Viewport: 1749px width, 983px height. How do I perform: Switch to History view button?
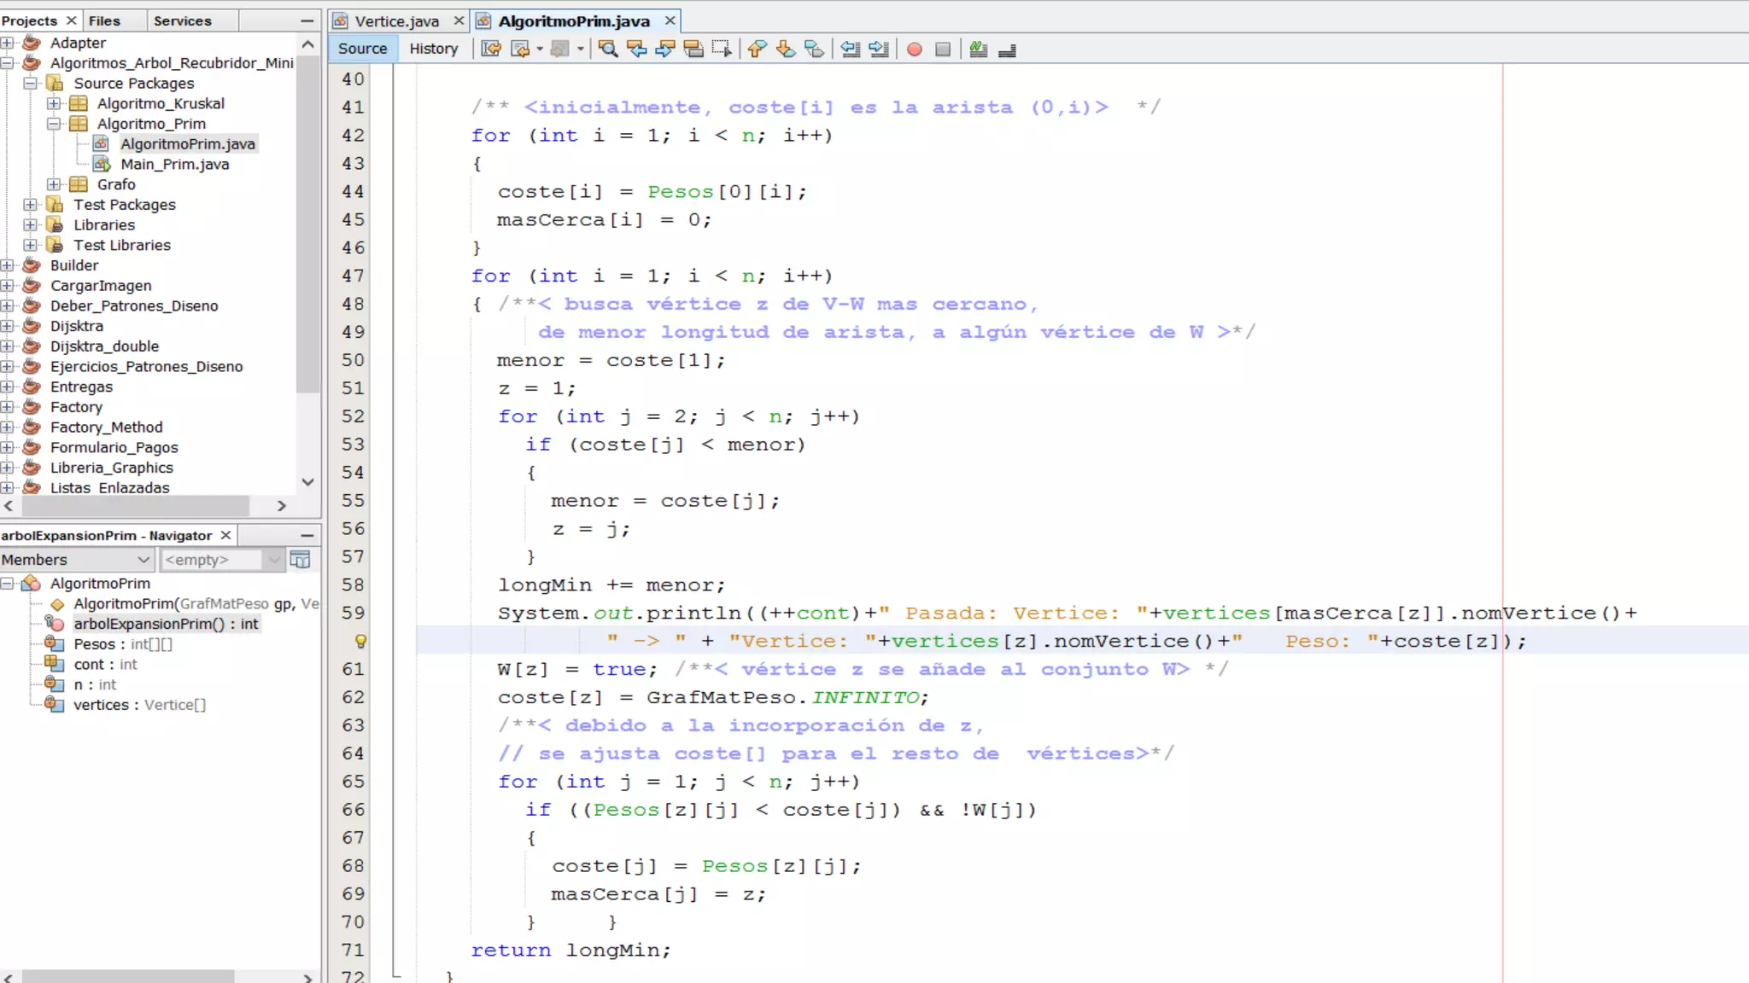point(433,49)
